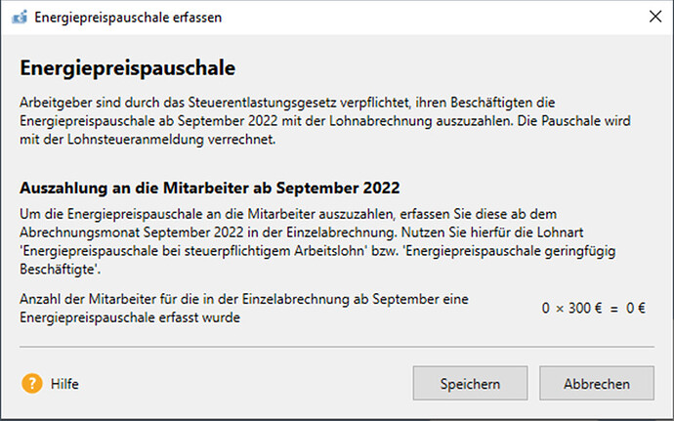Click the 'Auszahlung an die Mitarbeiter' subheading
674x421 pixels.
click(x=211, y=187)
